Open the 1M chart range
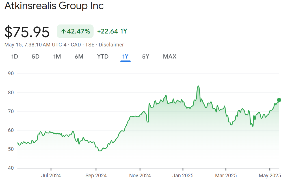 (57, 57)
